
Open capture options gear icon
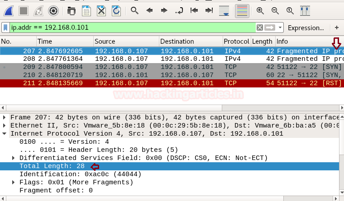pyautogui.click(x=53, y=11)
